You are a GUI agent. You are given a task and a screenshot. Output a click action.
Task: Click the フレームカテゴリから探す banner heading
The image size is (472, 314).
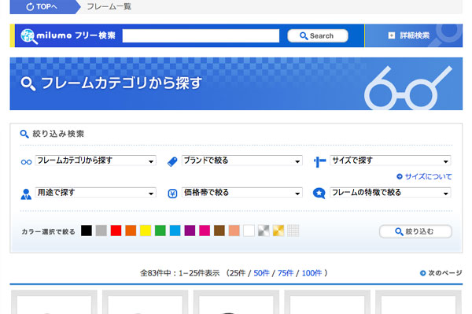[x=121, y=83]
